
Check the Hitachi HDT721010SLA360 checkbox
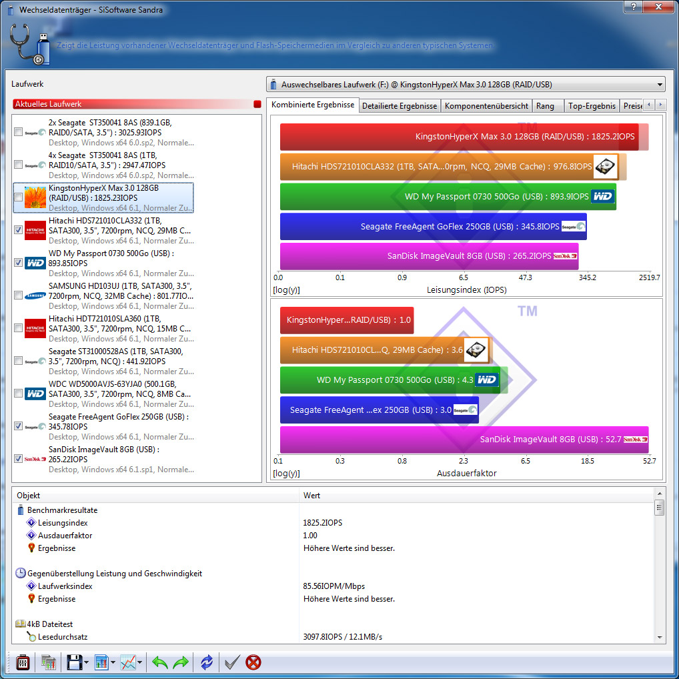point(18,327)
